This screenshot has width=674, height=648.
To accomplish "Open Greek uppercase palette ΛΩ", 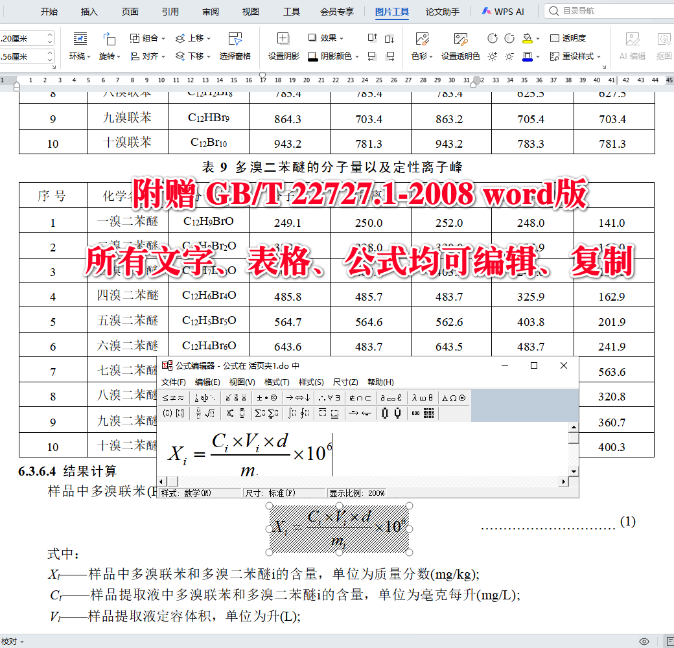I will coord(454,398).
